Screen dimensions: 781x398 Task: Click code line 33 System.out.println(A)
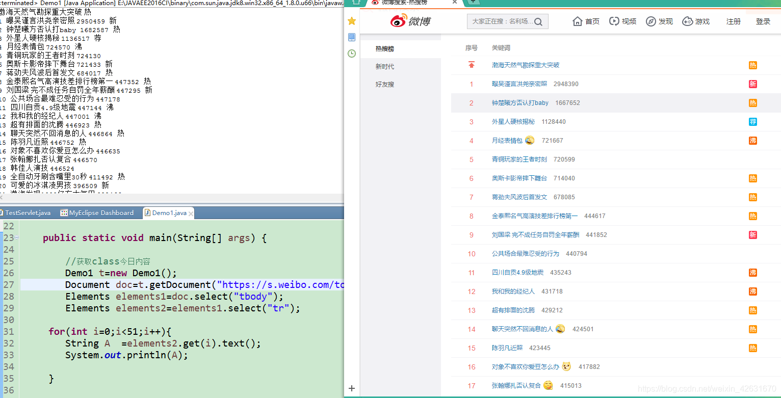(126, 355)
